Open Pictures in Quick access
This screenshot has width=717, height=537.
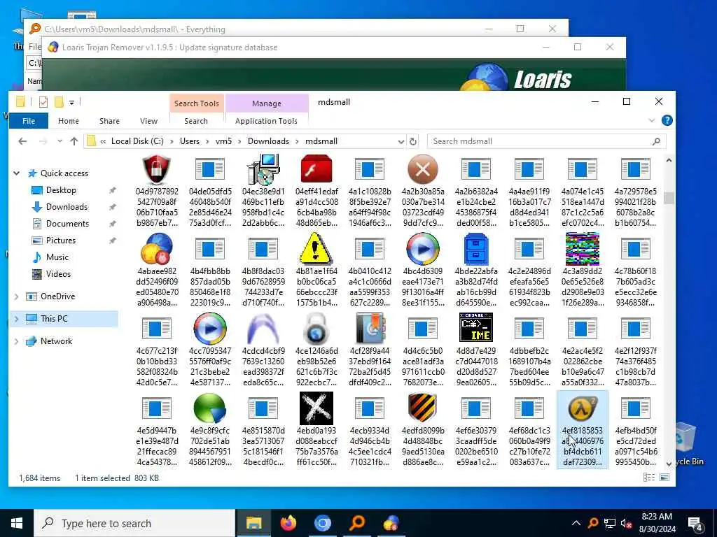click(61, 241)
